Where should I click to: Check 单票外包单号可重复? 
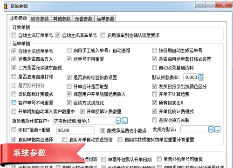pyautogui.click(x=159, y=159)
